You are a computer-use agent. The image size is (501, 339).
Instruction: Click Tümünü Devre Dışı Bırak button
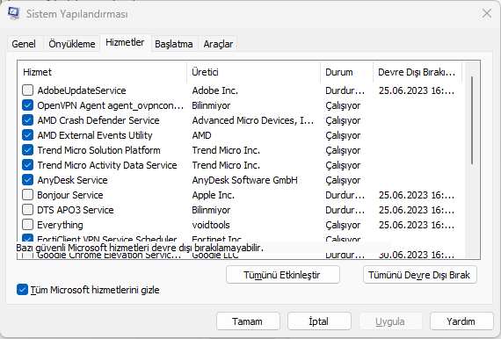[x=420, y=275]
